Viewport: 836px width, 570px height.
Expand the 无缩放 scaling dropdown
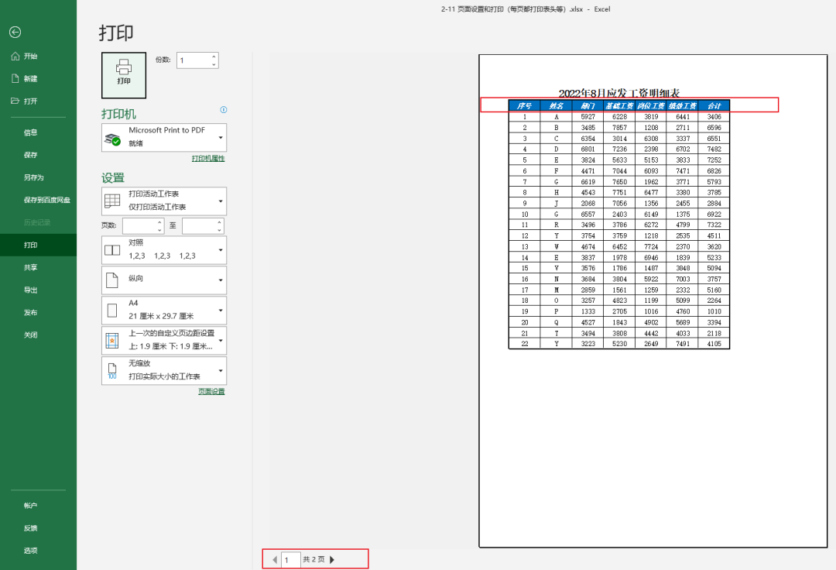click(164, 371)
